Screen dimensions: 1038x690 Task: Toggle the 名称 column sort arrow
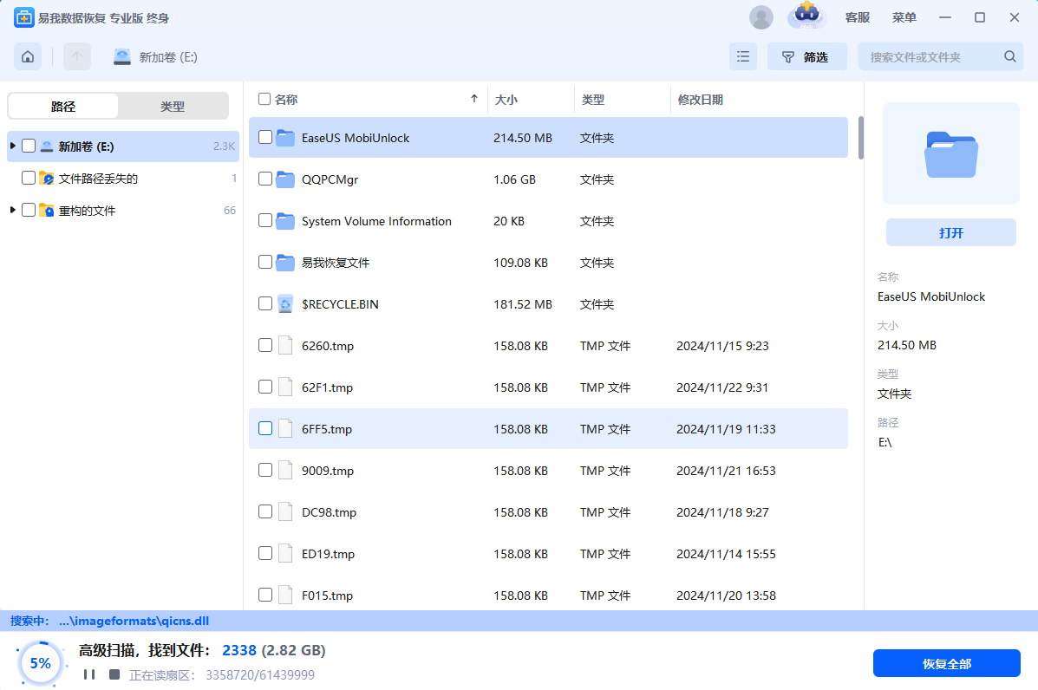pos(474,99)
